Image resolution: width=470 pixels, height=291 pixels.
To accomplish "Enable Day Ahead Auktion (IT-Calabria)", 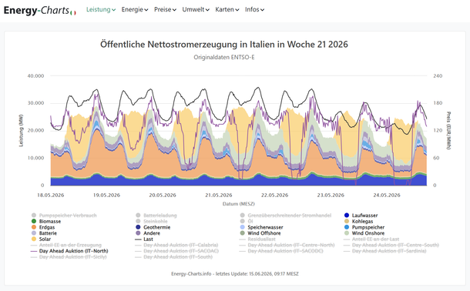I will [176, 245].
